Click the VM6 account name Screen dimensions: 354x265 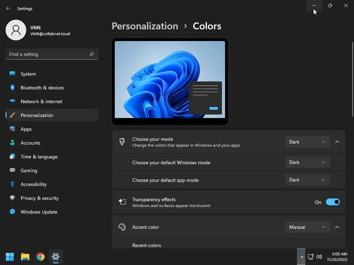[x=36, y=28]
